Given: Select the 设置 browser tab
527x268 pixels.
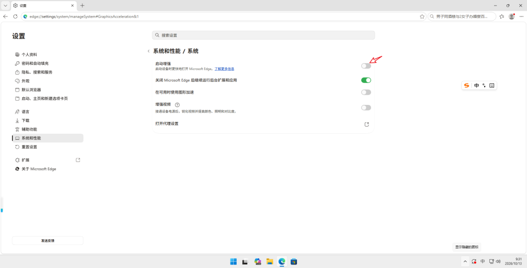Looking at the screenshot, I should [x=44, y=6].
